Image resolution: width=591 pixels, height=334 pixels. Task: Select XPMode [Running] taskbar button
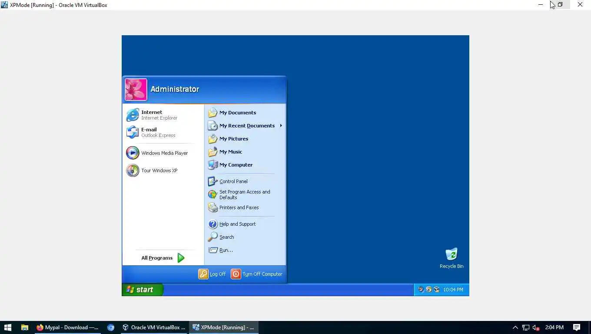[x=223, y=327]
